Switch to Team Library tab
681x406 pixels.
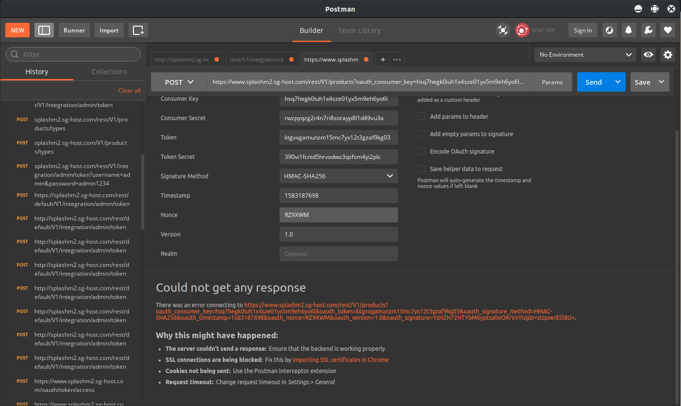pos(359,31)
